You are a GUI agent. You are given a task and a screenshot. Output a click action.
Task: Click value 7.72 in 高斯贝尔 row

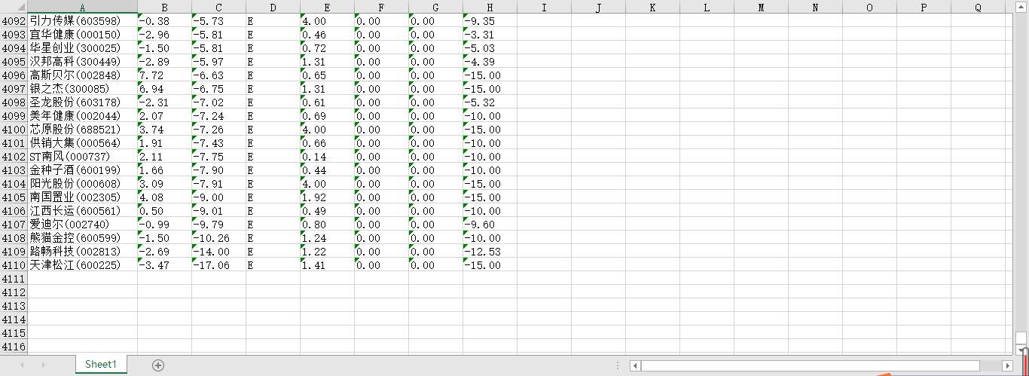[164, 75]
